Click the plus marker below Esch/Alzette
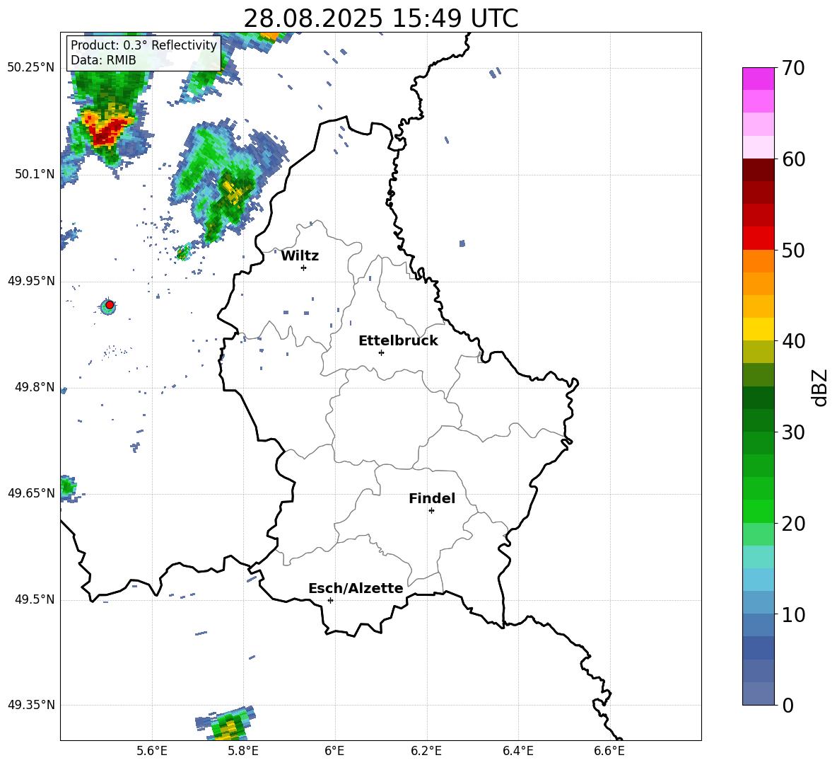Image resolution: width=837 pixels, height=765 pixels. coord(330,600)
